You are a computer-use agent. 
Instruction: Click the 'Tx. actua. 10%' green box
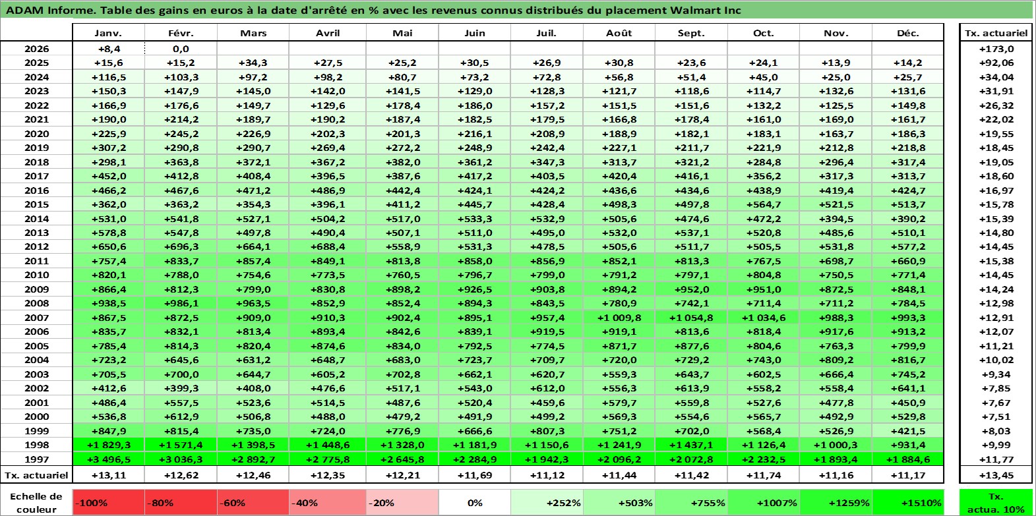tap(996, 502)
